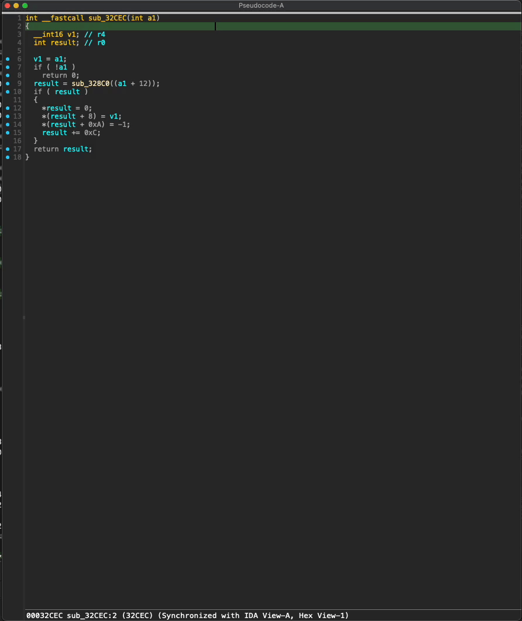
Task: Toggle breakpoint dot on line 17
Action: (x=8, y=149)
